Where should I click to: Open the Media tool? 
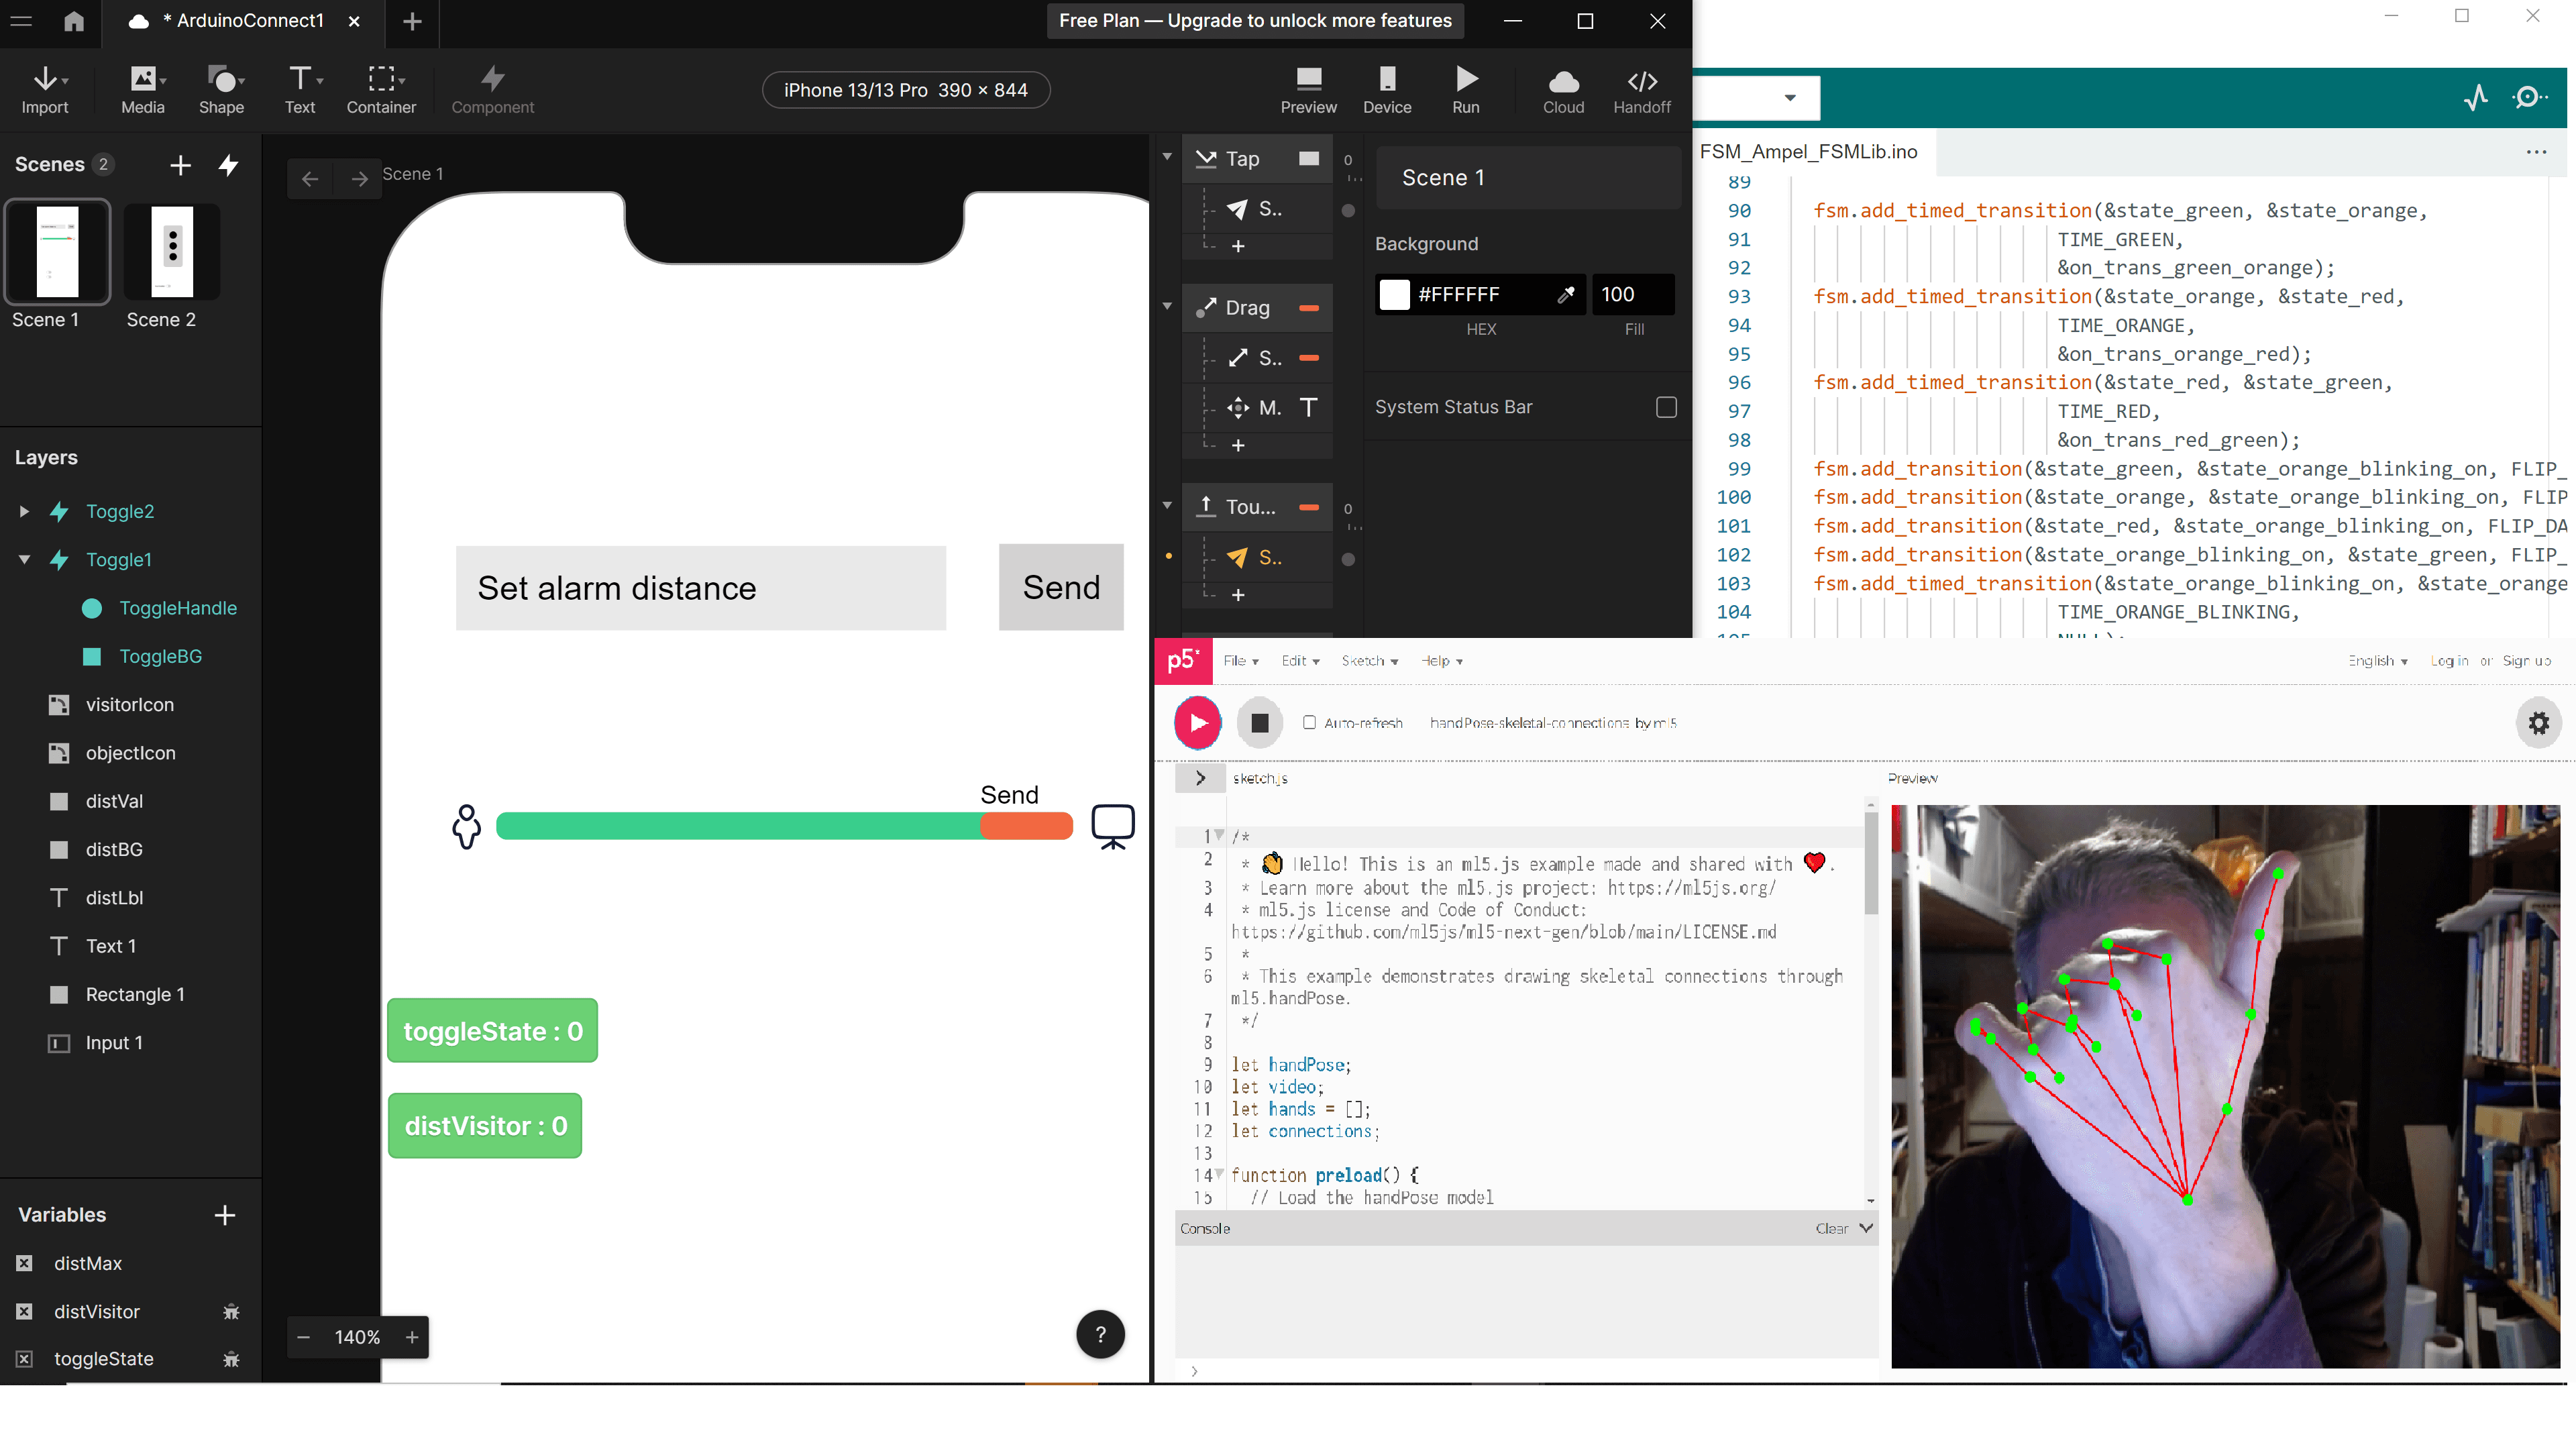pyautogui.click(x=143, y=90)
